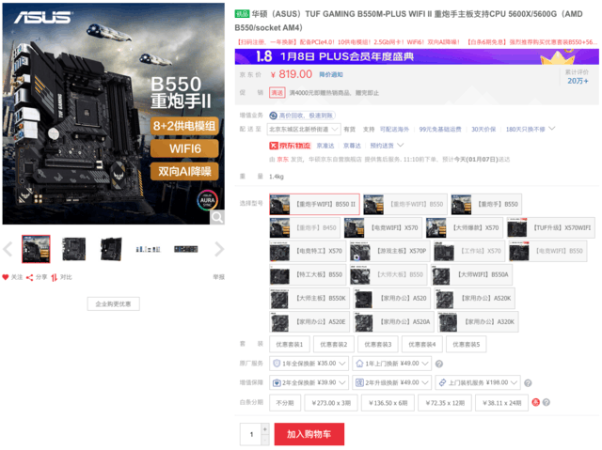Select the first product thumbnail

click(x=36, y=249)
